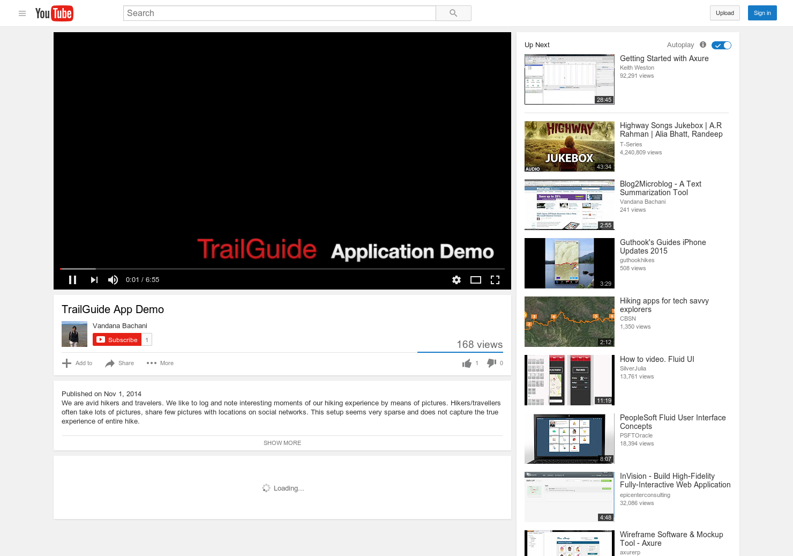Image resolution: width=793 pixels, height=556 pixels.
Task: Switch to theater mode
Action: click(475, 279)
